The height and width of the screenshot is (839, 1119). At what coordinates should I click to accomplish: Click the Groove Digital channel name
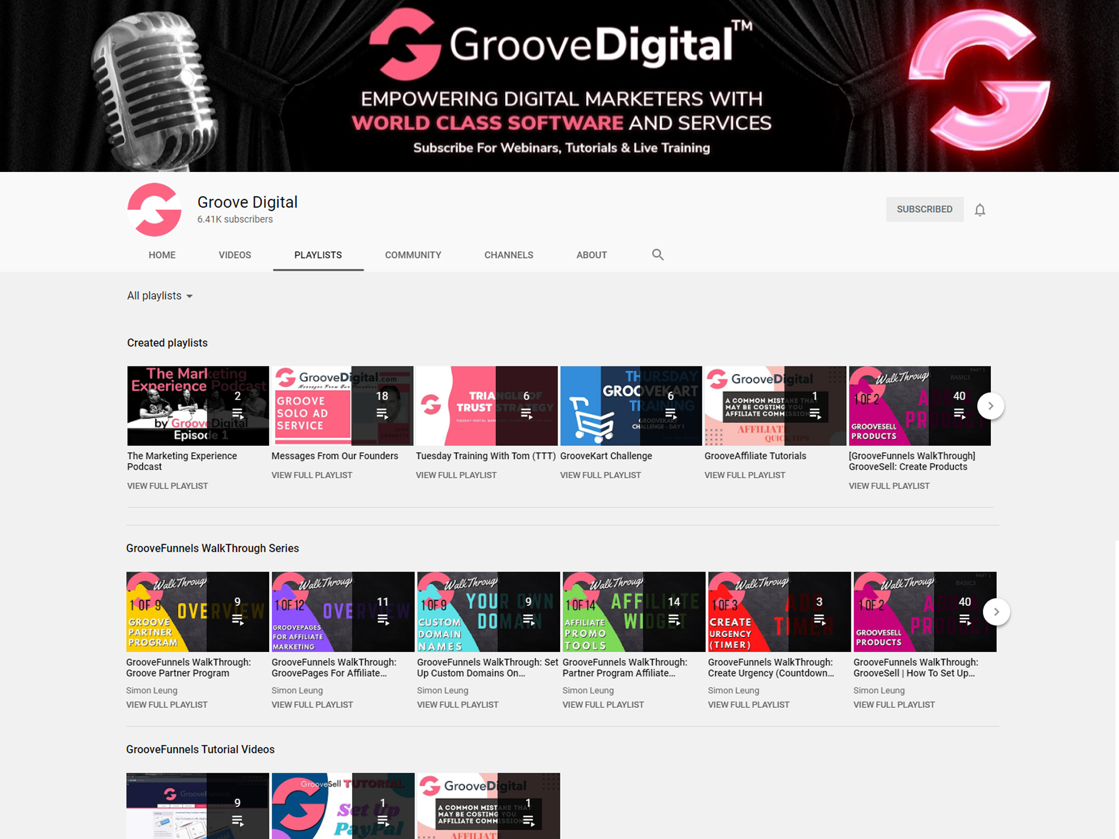coord(247,202)
